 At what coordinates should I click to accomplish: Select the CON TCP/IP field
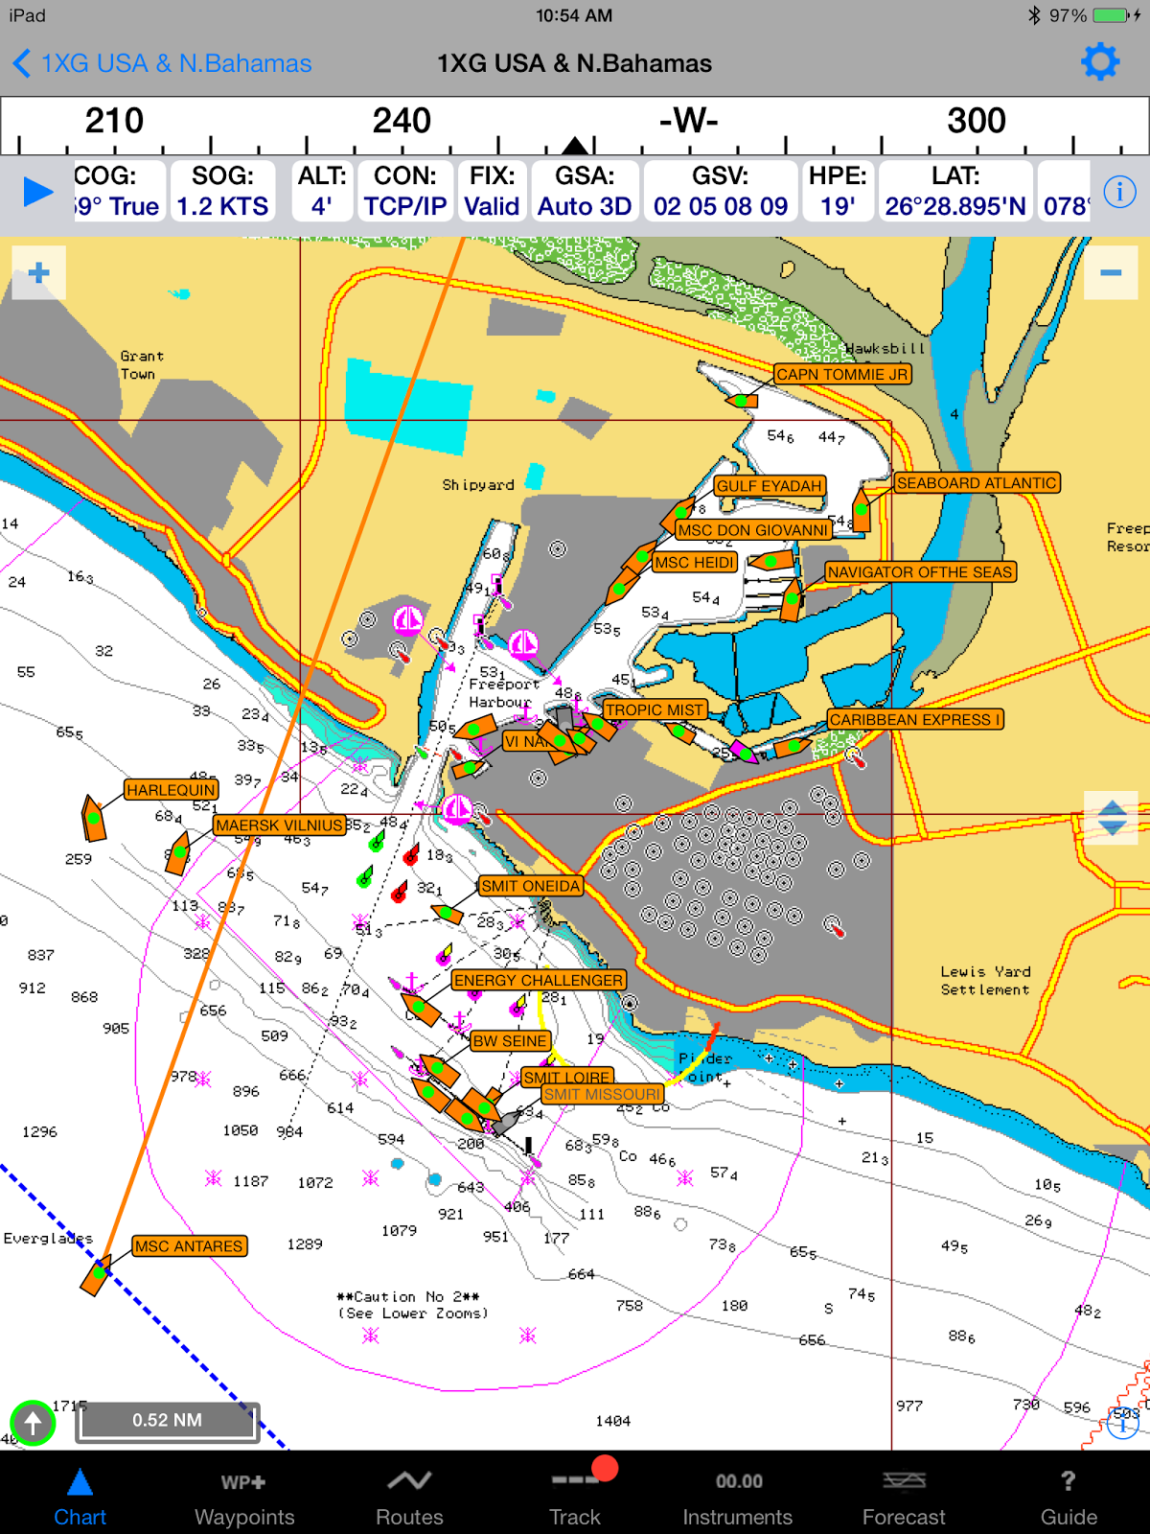pos(405,191)
